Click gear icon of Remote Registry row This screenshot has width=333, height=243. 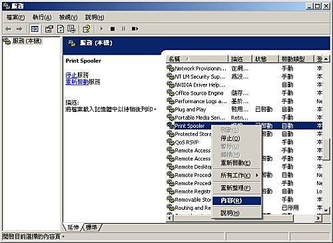point(170,192)
